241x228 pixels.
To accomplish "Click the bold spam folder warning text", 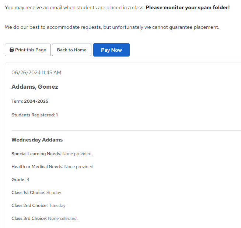I will pyautogui.click(x=188, y=7).
